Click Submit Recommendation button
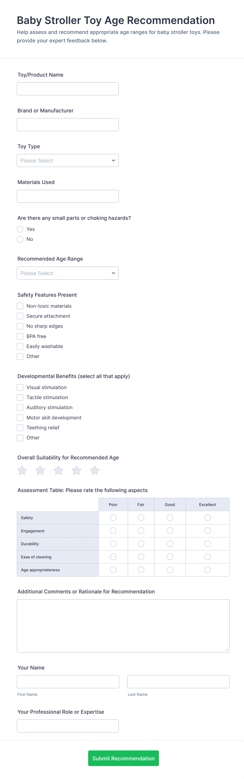Screen dimensions: 244x779 point(123,758)
